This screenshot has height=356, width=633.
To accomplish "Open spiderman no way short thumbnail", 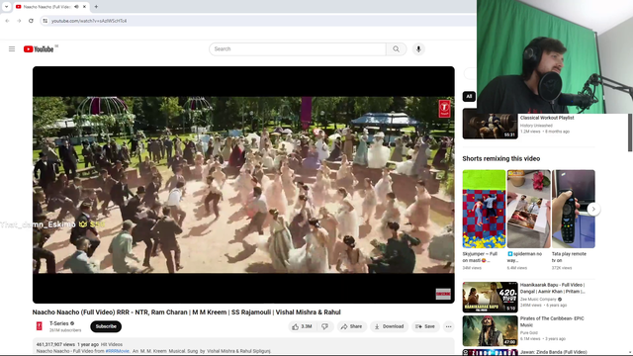I will point(528,209).
